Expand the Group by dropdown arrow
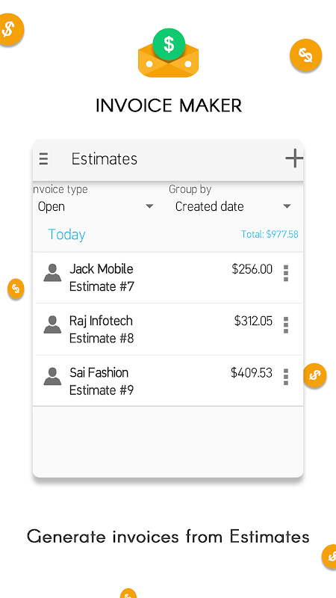This screenshot has height=598, width=336. pos(287,206)
